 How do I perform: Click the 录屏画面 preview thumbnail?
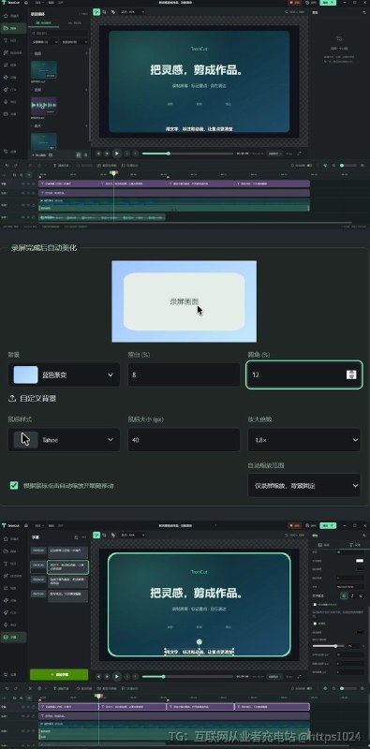(184, 301)
